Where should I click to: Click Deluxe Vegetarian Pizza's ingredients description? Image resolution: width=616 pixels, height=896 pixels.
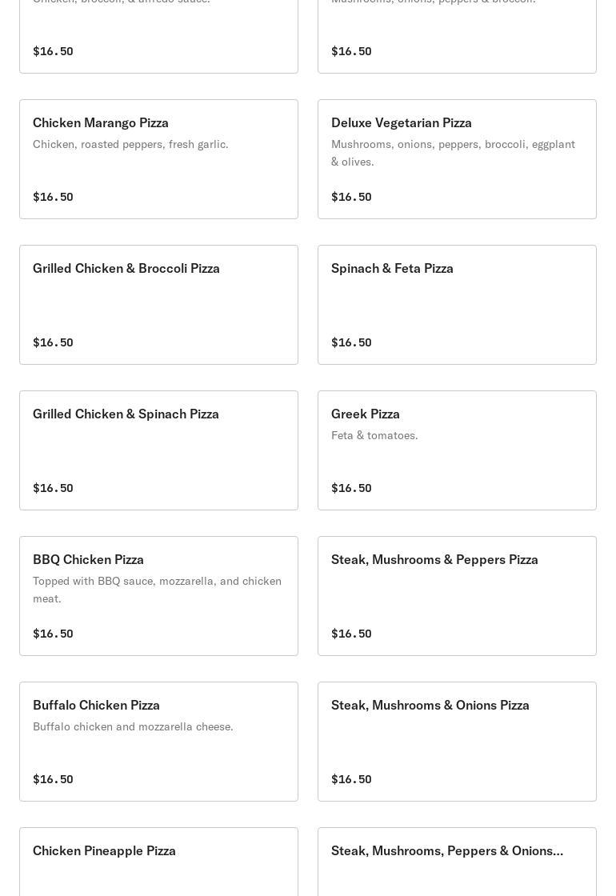(453, 153)
